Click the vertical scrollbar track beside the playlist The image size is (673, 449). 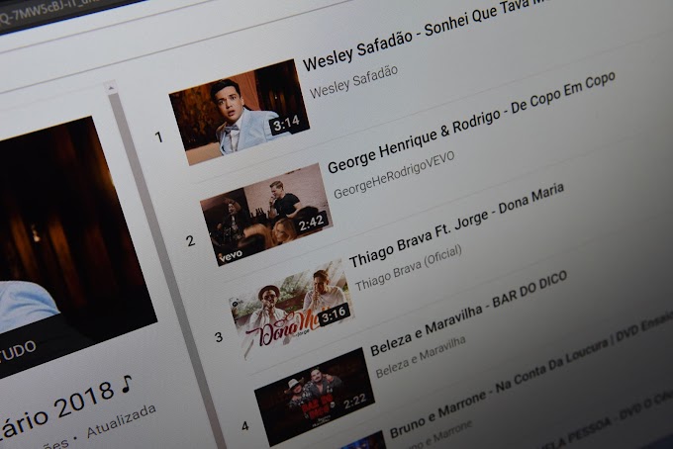point(167,270)
